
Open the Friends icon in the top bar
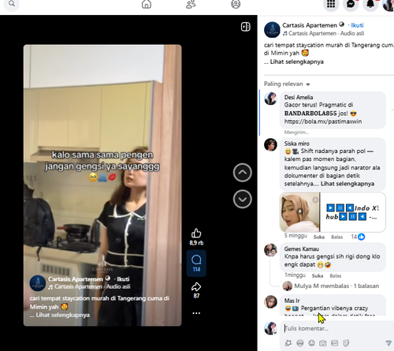191,4
